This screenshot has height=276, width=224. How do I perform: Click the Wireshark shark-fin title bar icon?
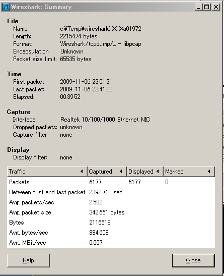[x=6, y=7]
